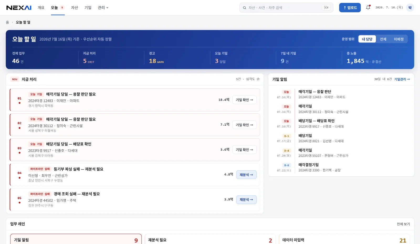Select 배당기일 — 배당표 확인 alert
This screenshot has width=420, height=244.
(341, 124)
